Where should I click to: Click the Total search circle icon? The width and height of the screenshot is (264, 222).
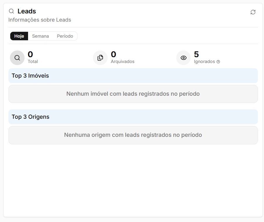[17, 58]
